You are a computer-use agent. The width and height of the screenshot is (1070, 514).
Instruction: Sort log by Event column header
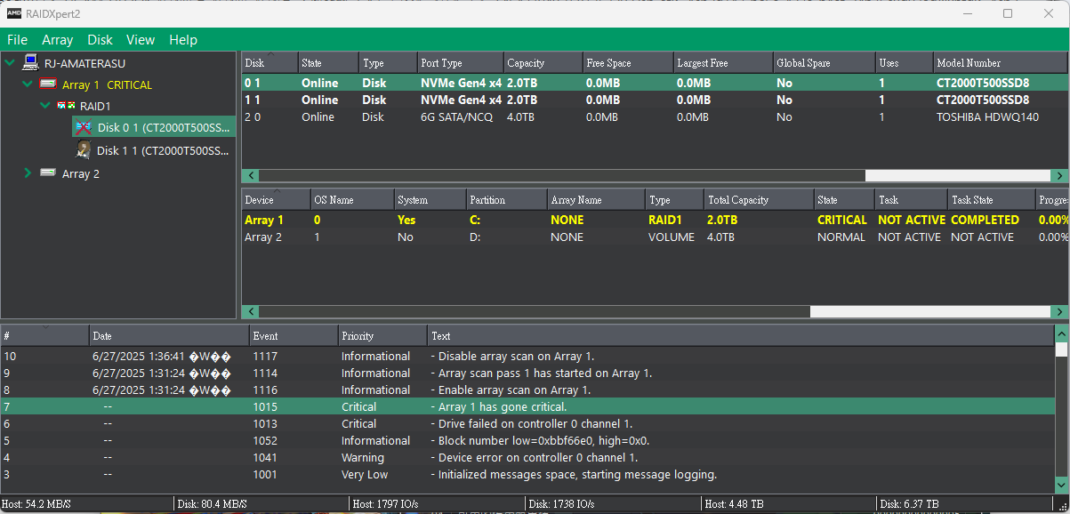tap(294, 336)
